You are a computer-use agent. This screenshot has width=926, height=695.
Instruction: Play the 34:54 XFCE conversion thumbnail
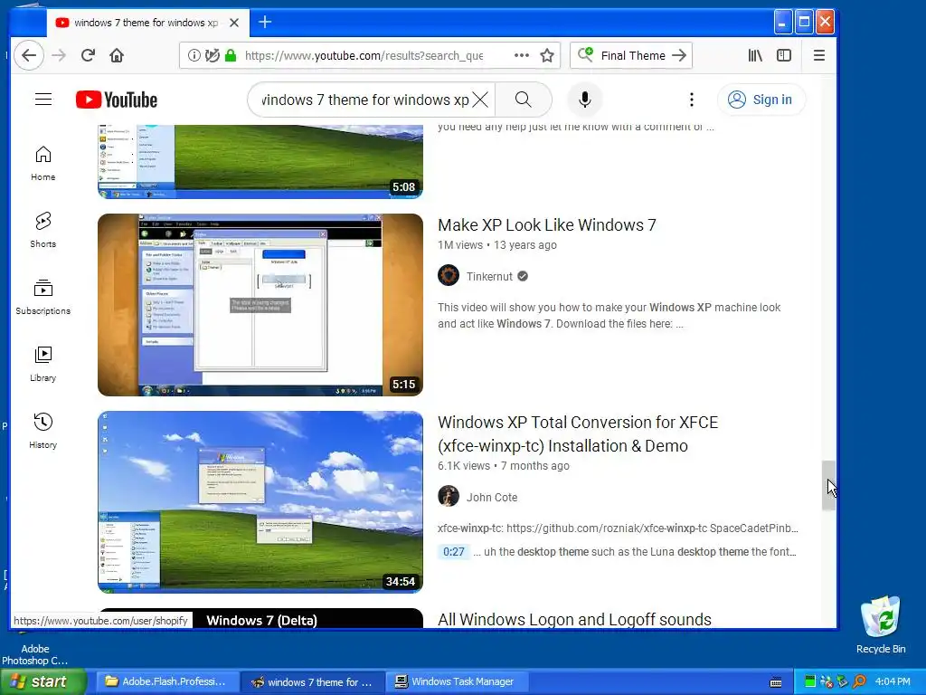point(260,501)
